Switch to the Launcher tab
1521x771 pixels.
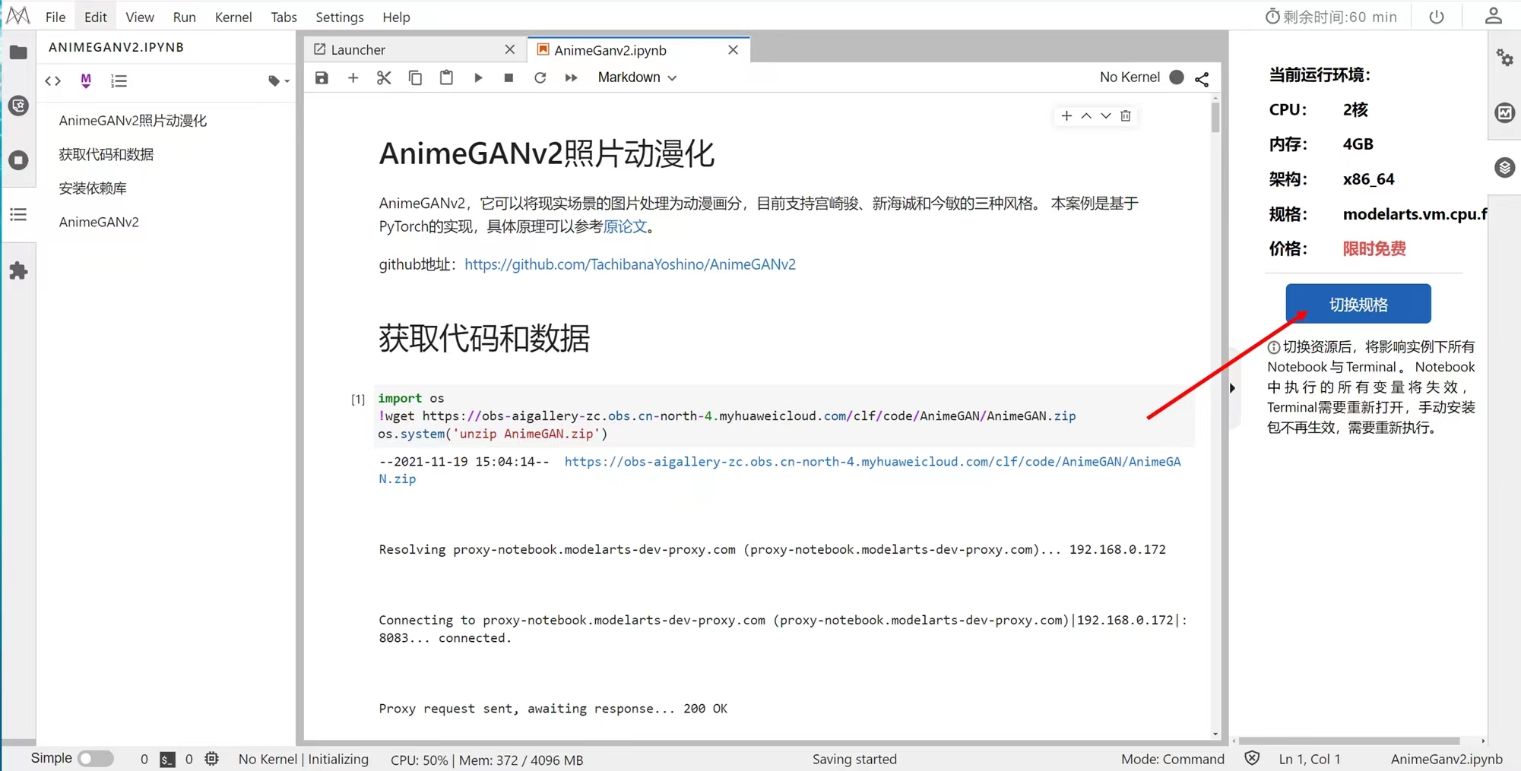(x=357, y=49)
